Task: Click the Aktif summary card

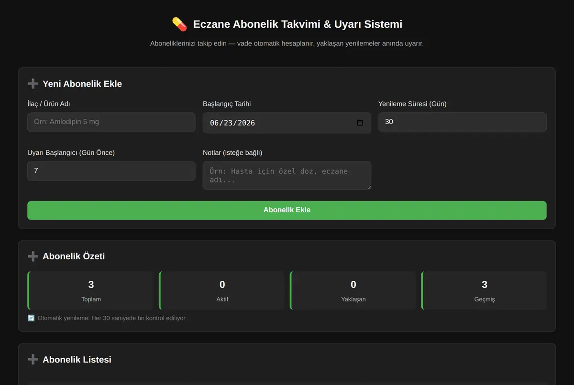Action: pos(222,290)
